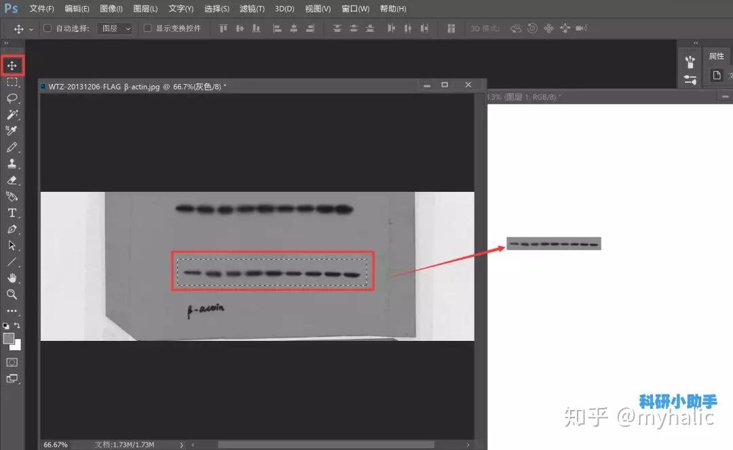
Task: Expand the document info dropdown in status bar
Action: (x=181, y=445)
